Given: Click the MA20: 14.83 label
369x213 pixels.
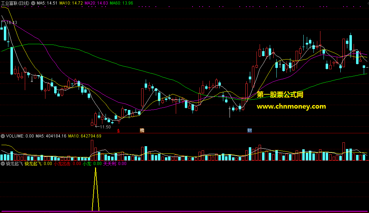Looking at the screenshot, I should tap(96, 3).
